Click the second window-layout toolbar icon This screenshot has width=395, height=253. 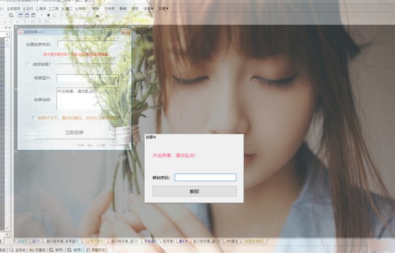tap(27, 15)
